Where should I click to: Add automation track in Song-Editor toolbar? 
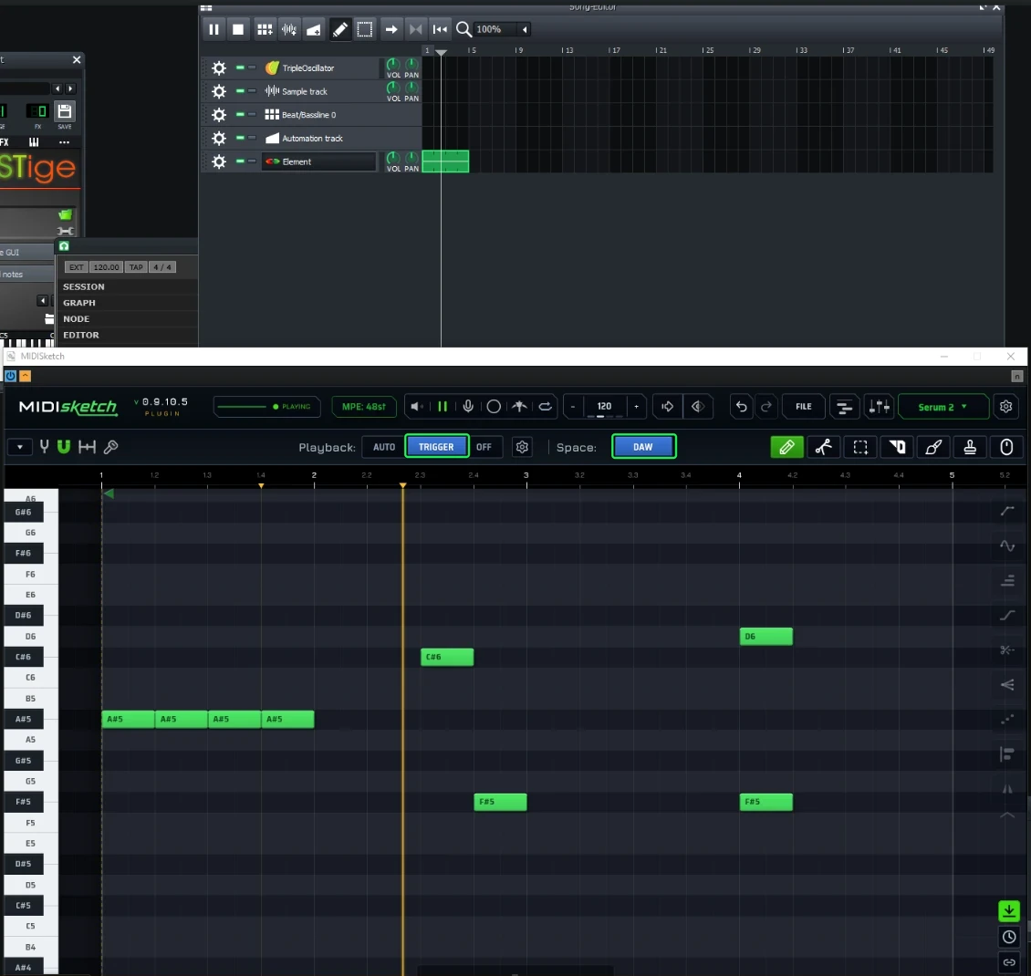tap(314, 29)
